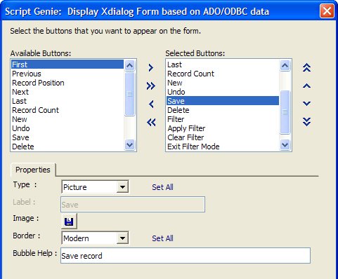Select Filter in Selected Buttons list
The image size is (338, 279).
coord(223,119)
